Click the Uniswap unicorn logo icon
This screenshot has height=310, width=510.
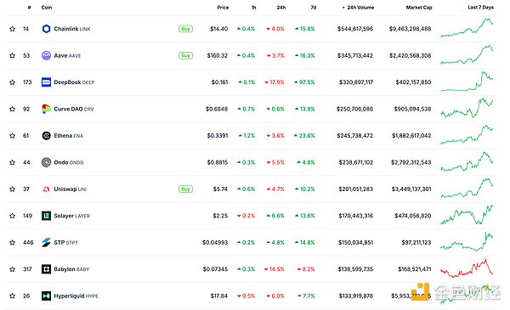tap(46, 189)
